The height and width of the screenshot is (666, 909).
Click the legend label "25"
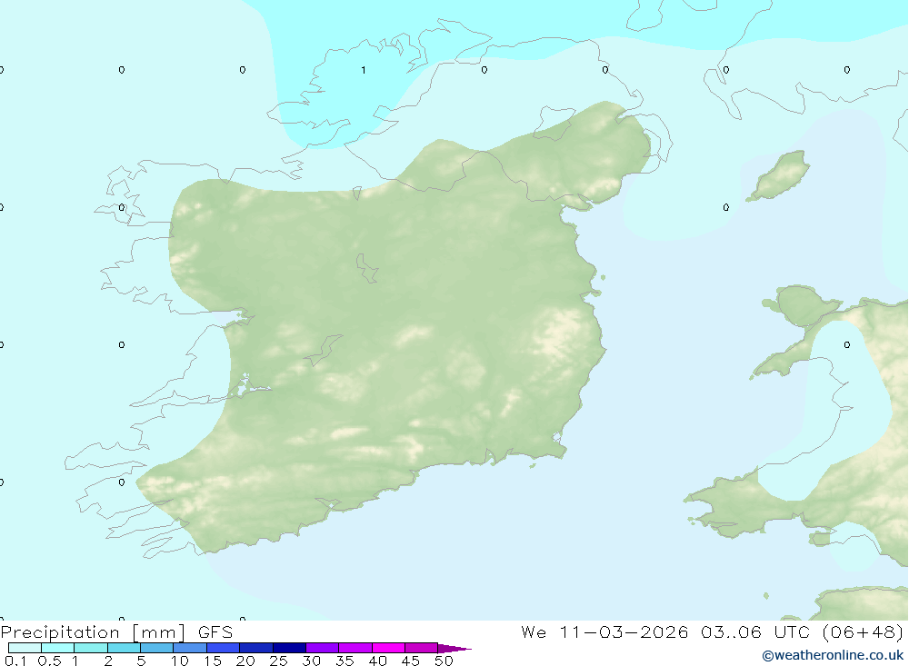(x=278, y=661)
